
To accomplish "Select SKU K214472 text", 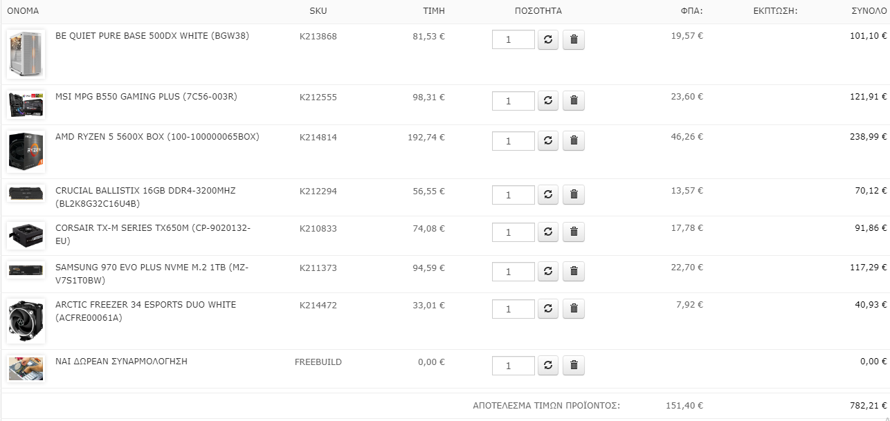I will [x=318, y=305].
